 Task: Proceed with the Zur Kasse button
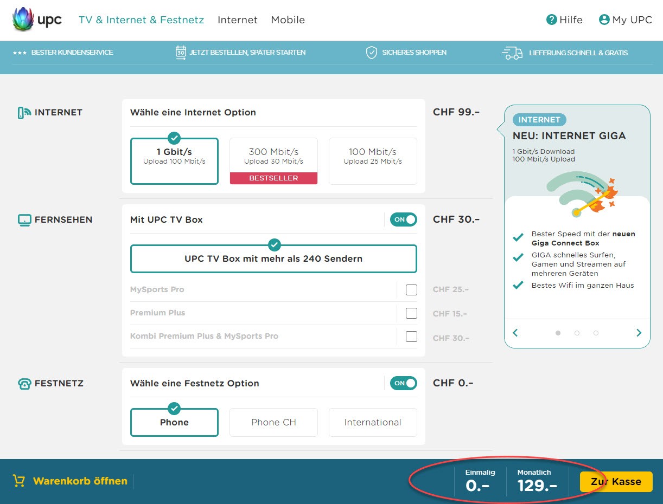tap(616, 481)
